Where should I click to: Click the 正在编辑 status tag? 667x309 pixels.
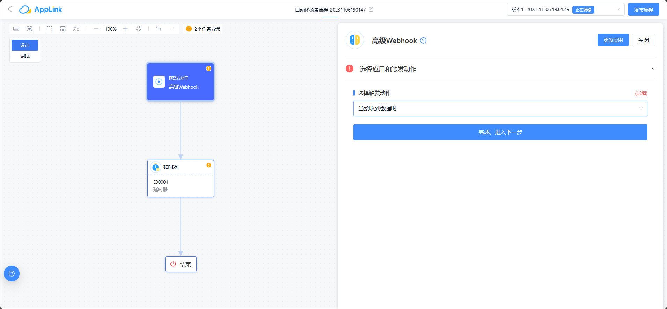point(583,10)
